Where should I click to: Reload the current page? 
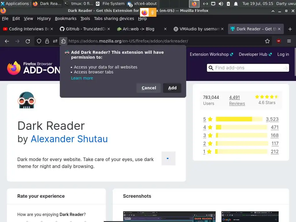pyautogui.click(x=28, y=41)
